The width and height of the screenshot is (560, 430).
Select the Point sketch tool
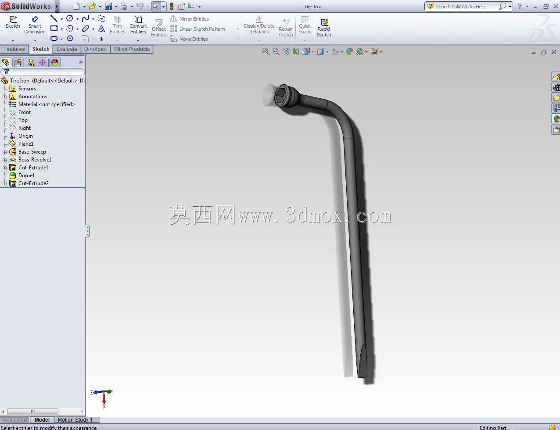pyautogui.click(x=101, y=39)
